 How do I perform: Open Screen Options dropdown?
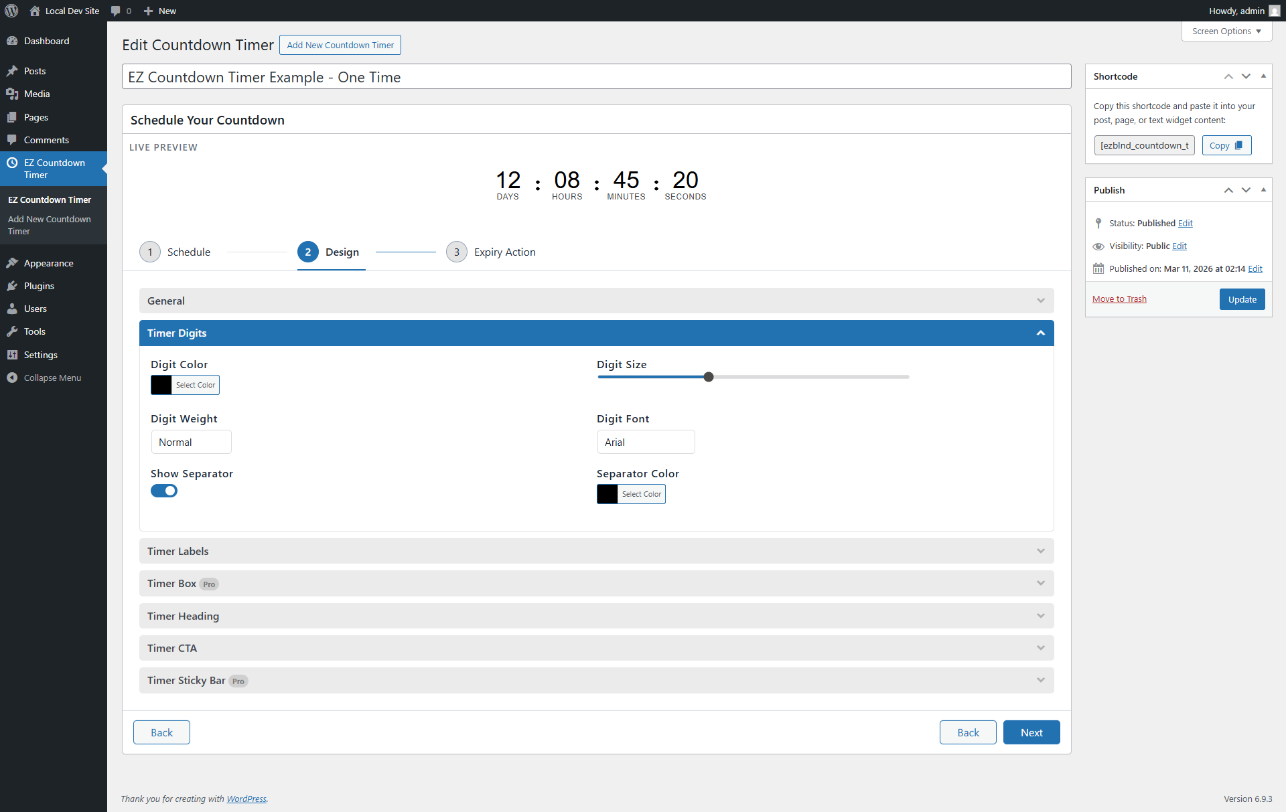pyautogui.click(x=1226, y=31)
